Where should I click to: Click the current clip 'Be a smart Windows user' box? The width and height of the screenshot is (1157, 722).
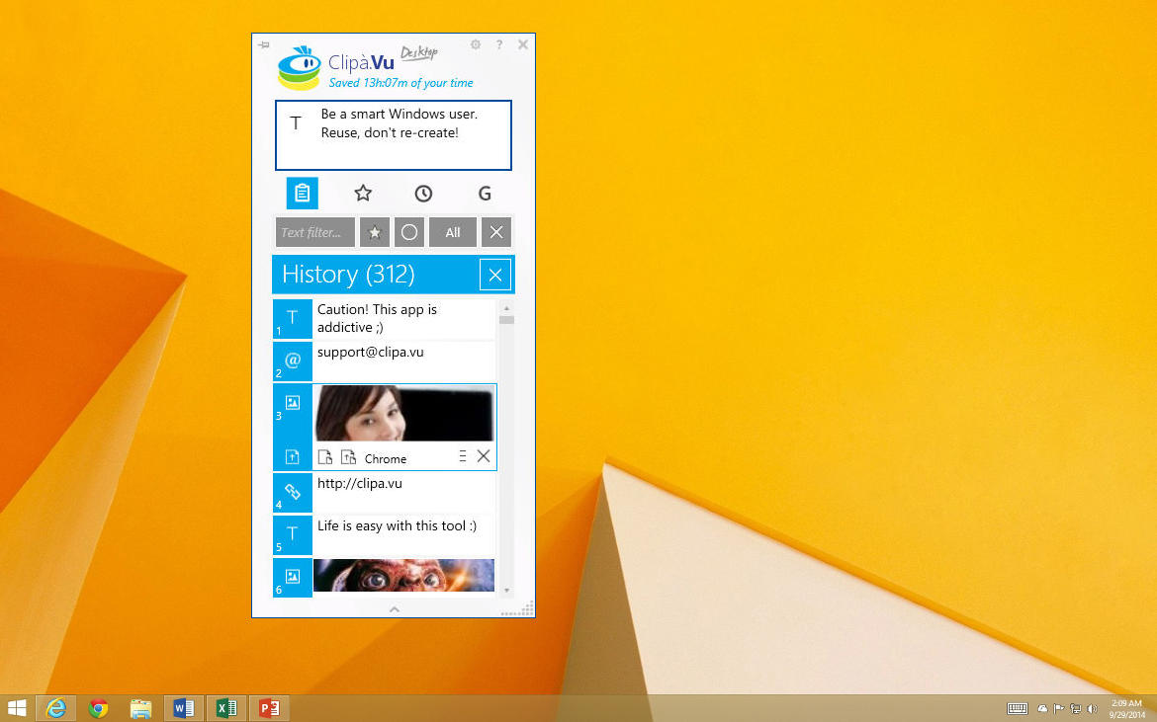click(394, 135)
